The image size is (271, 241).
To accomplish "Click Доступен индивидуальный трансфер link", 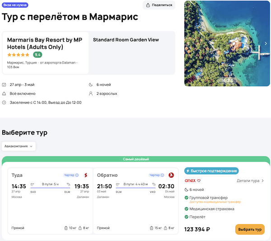I will 211,202.
